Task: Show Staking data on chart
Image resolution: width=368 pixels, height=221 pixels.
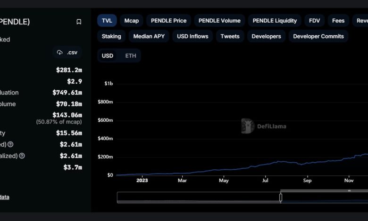Action: (x=111, y=36)
